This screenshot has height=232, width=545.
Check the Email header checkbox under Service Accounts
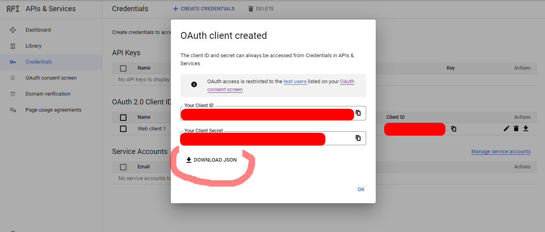pyautogui.click(x=123, y=167)
